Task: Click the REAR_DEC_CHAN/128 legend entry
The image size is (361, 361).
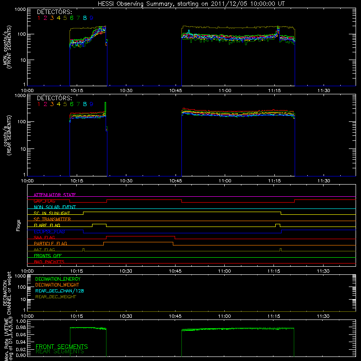Action: 60,291
